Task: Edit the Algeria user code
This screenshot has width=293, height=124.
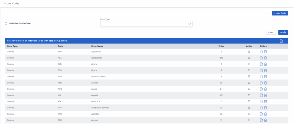Action: pos(262,70)
